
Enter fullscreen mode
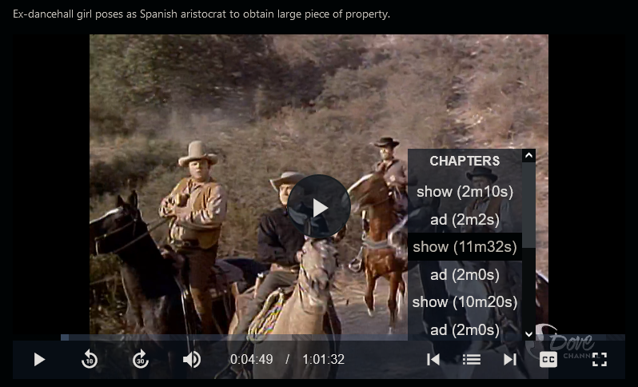[x=600, y=359]
